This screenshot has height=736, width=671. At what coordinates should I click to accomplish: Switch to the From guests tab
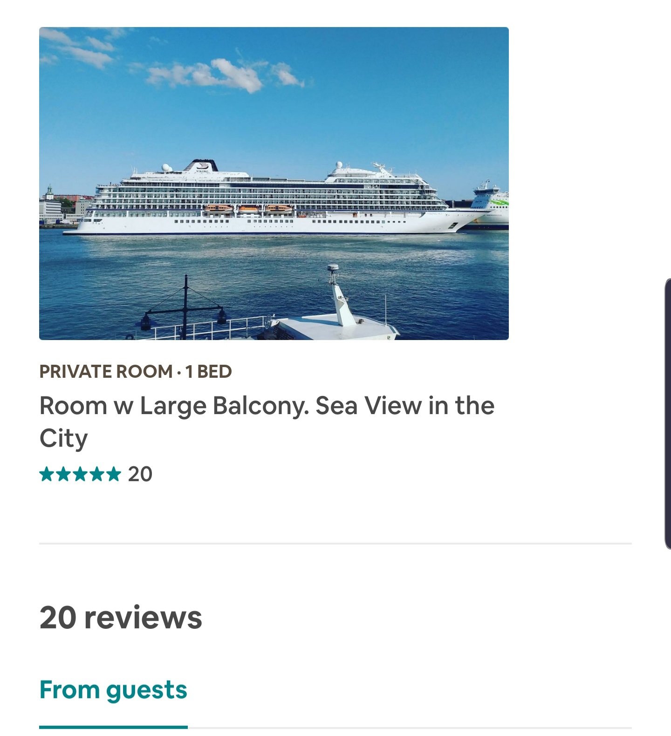click(x=113, y=690)
